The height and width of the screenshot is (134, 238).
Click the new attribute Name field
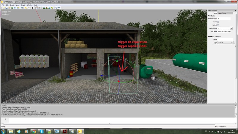pyautogui.click(x=225, y=39)
